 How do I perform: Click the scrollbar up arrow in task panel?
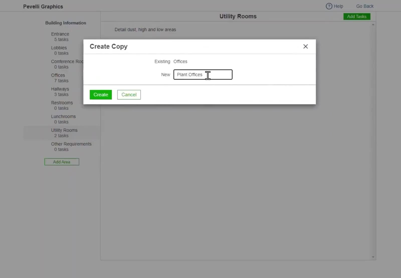pos(373,25)
